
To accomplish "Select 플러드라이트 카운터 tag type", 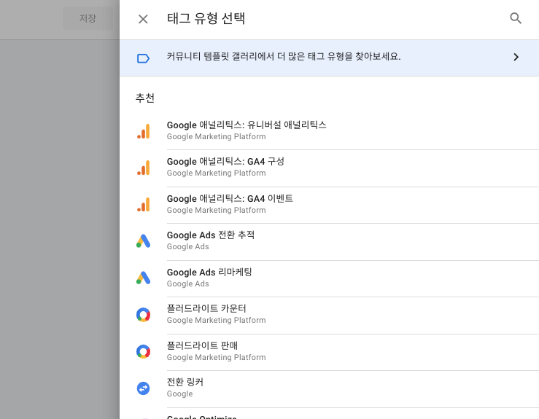I will [x=353, y=315].
